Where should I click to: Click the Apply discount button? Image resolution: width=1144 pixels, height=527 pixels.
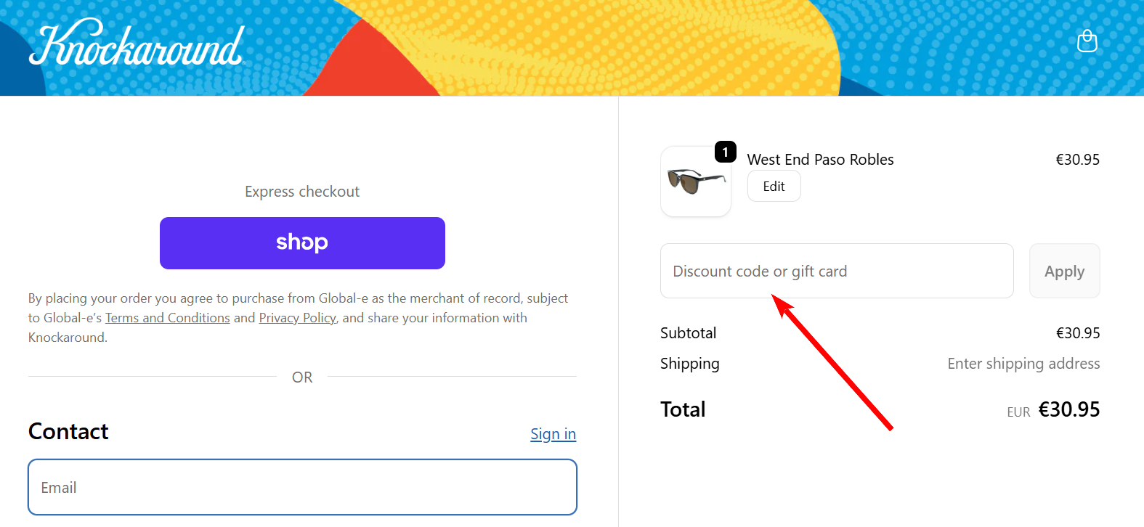[x=1064, y=271]
